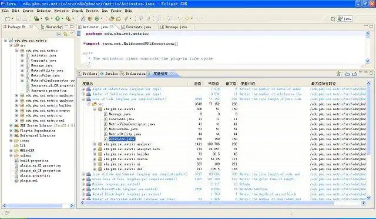Screen dimensions: 376x219
Task: Maximize the editor area
Action: (371, 26)
